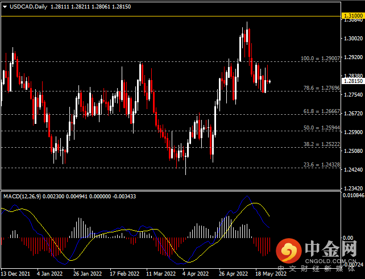The height and width of the screenshot is (279, 365).
Task: Select the Fibonacci label 38.2 = 1.25222
Action: coord(322,144)
